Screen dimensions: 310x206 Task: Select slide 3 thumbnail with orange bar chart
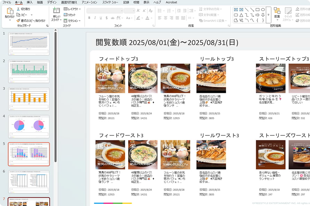[29, 99]
